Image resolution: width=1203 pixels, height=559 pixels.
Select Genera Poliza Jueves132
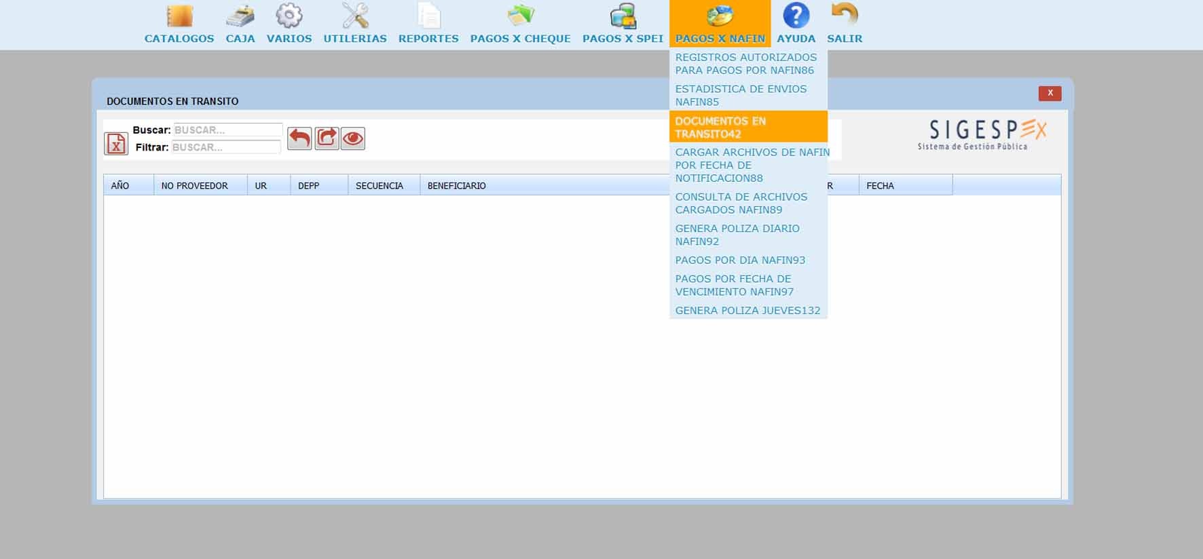(748, 310)
